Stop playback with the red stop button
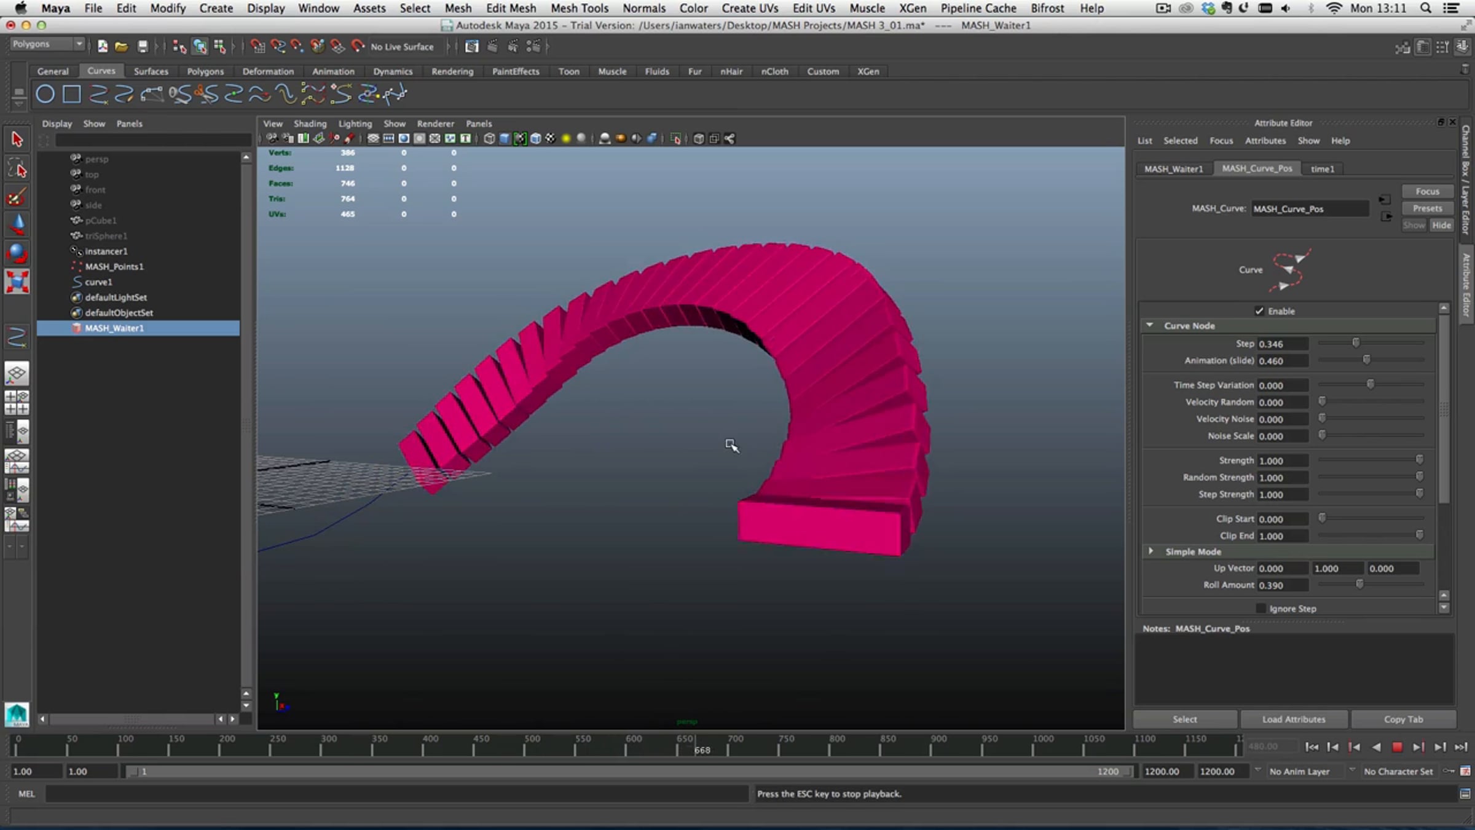This screenshot has width=1475, height=830. (1397, 747)
